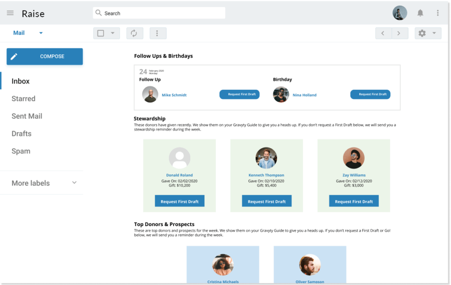
Task: Open the hamburger menu next to Raise
Action: (10, 13)
